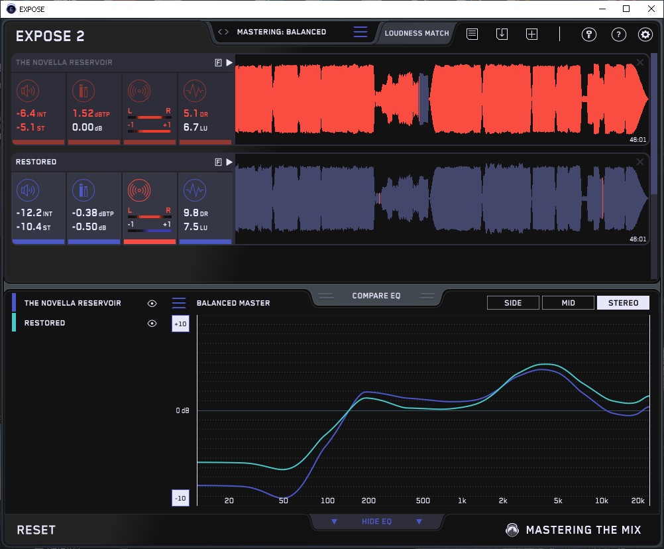Click inside the red Novella Reservoir waveform

(x=442, y=99)
